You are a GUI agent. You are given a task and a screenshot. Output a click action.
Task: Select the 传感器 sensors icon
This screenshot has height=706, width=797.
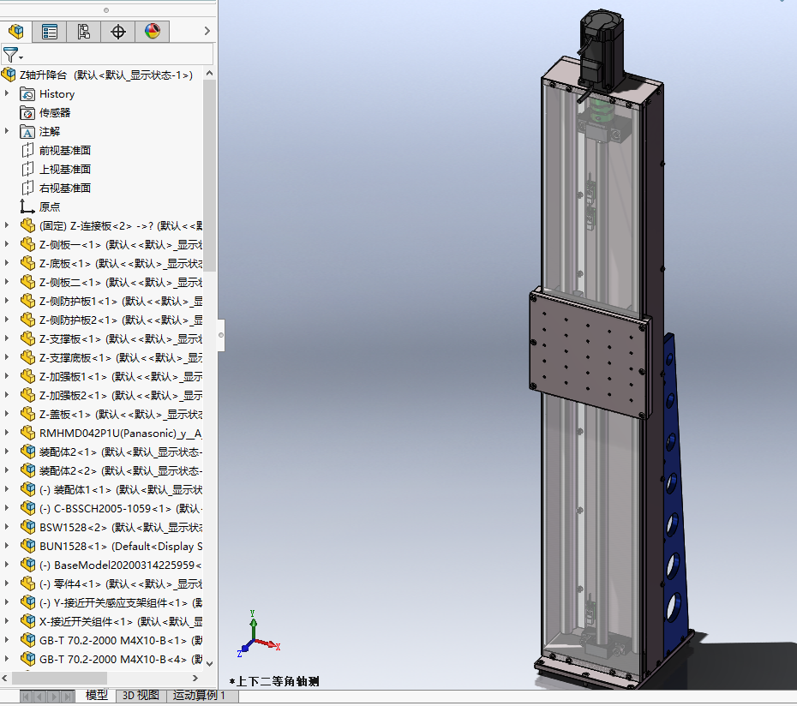27,113
